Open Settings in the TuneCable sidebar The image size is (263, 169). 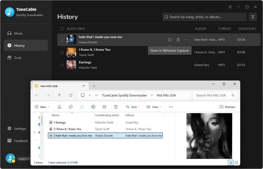coord(17,129)
